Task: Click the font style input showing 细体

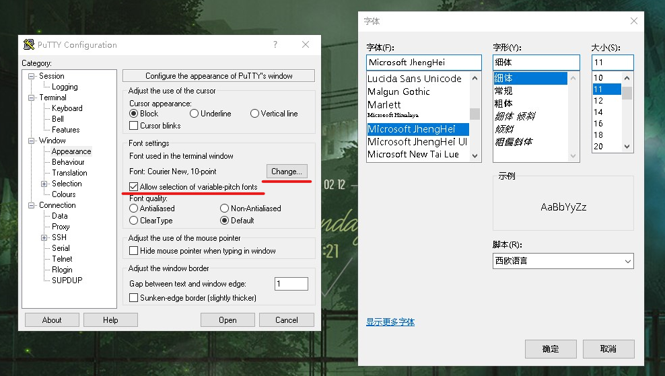Action: [536, 63]
